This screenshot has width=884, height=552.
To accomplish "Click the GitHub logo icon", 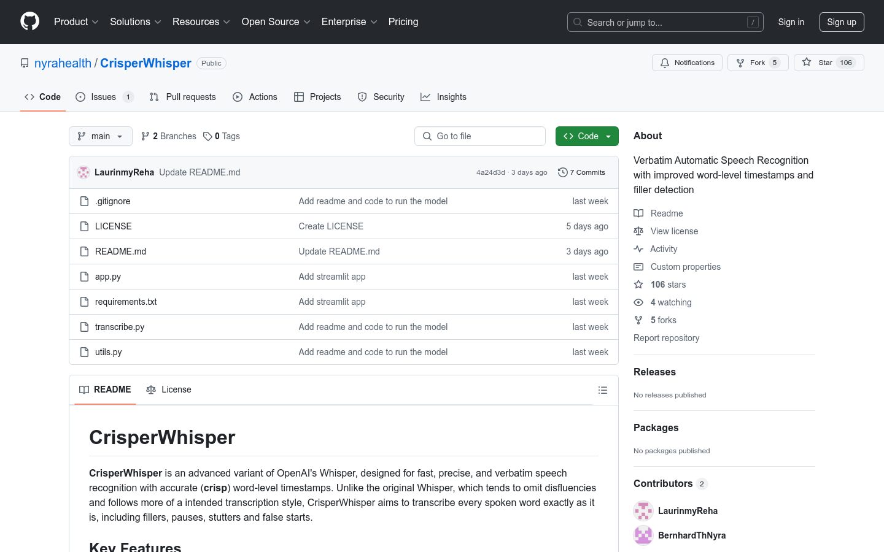I will 30,21.
